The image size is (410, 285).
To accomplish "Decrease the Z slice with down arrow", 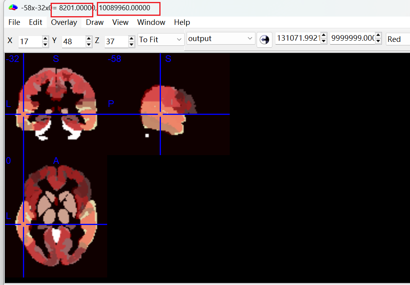I will pyautogui.click(x=132, y=44).
